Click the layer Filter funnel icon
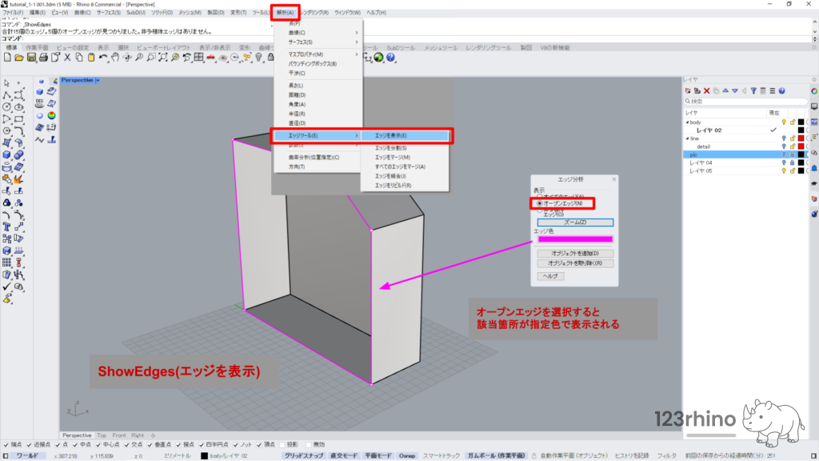This screenshot has height=461, width=819. pyautogui.click(x=753, y=91)
